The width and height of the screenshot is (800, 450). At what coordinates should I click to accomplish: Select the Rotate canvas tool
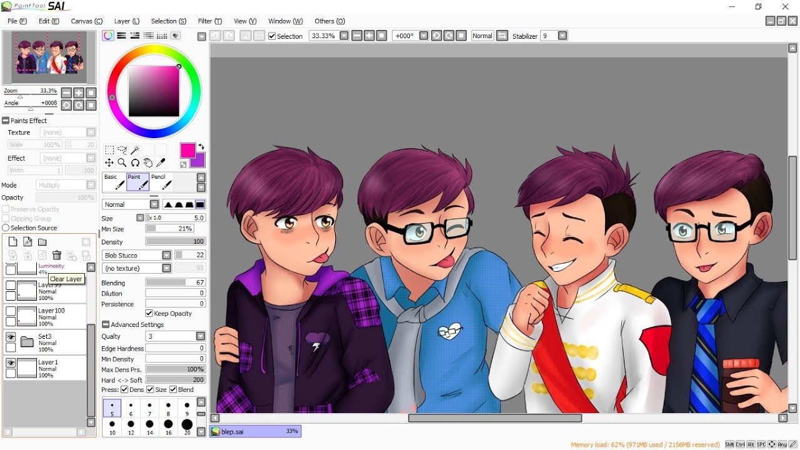pos(135,162)
